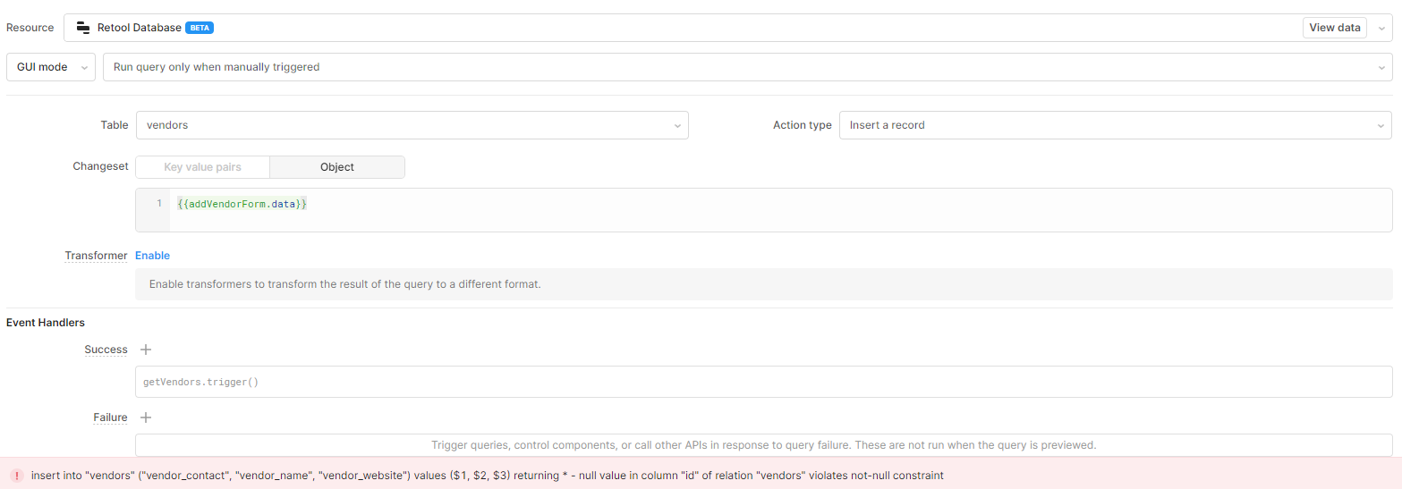
Task: Open the vendors Table dropdown
Action: tap(412, 125)
